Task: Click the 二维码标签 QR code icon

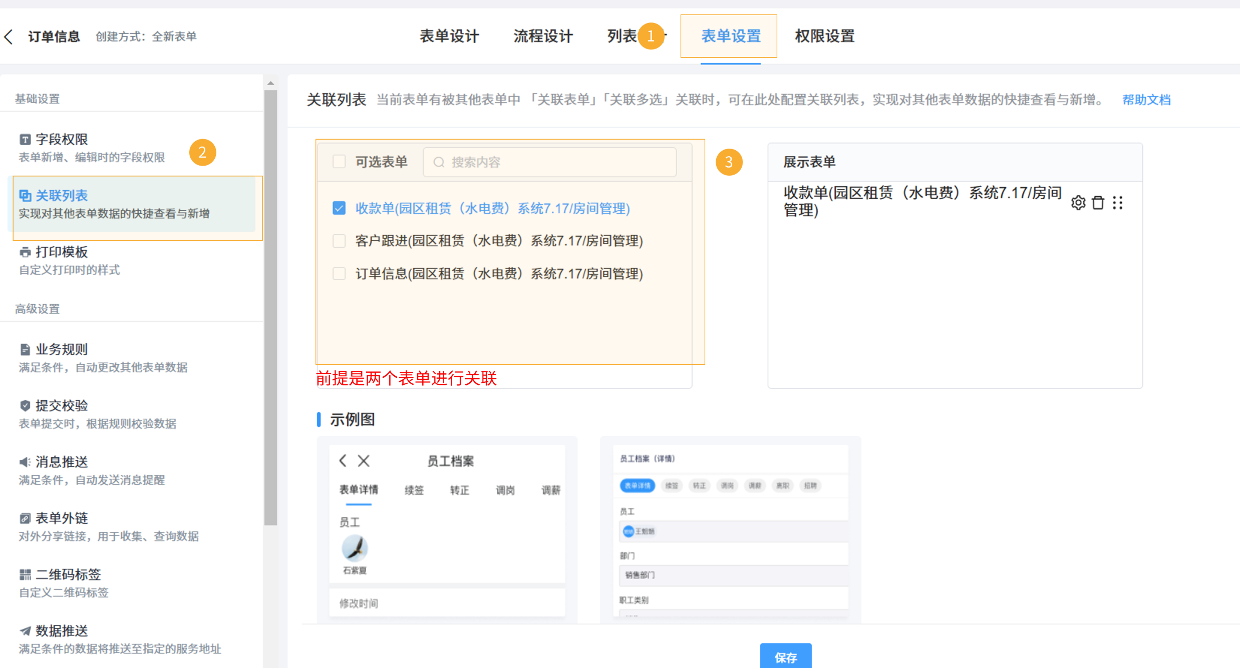Action: (25, 574)
